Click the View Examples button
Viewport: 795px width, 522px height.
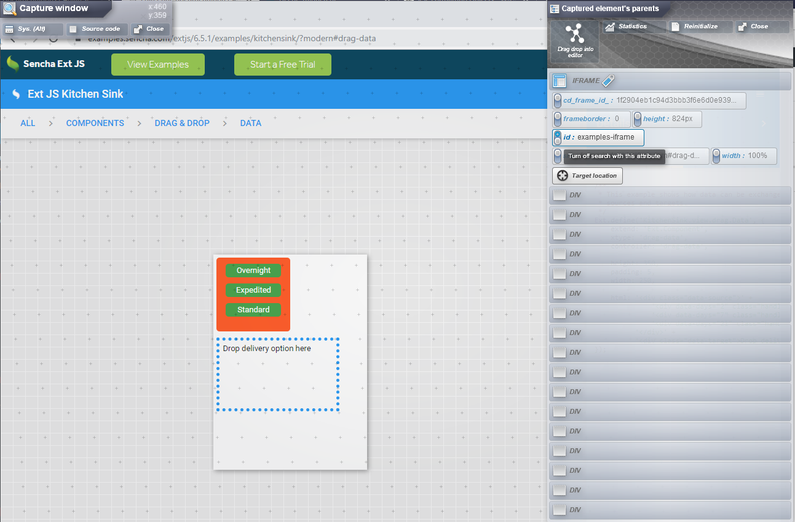click(157, 64)
